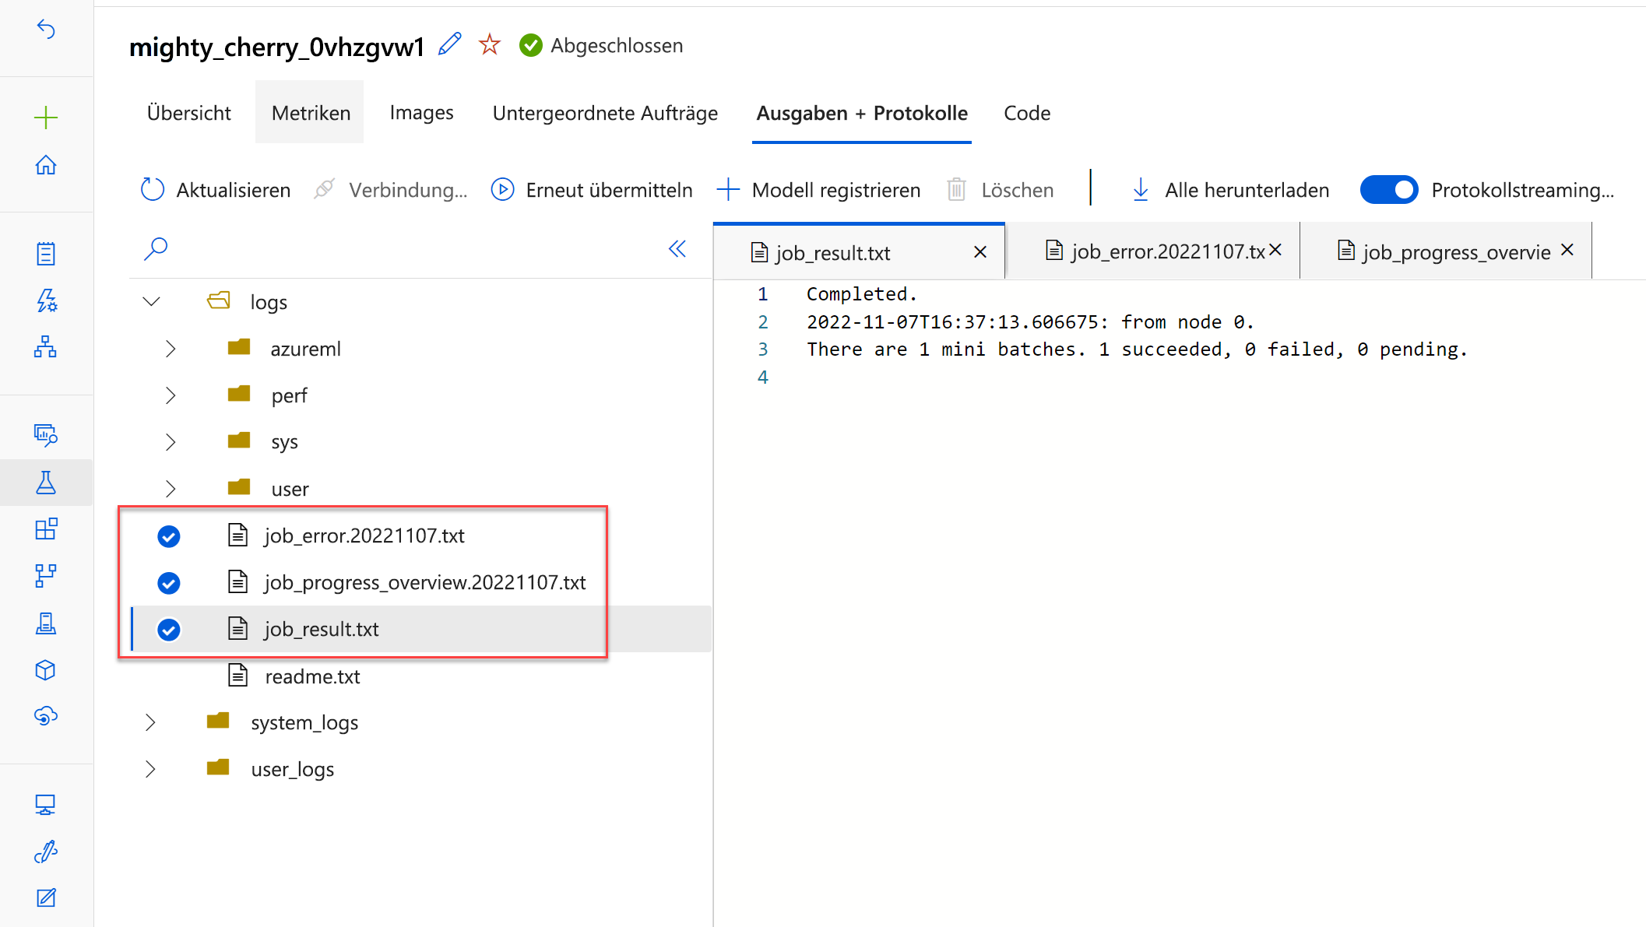Click the Verbindung... toolbar button

pyautogui.click(x=391, y=190)
